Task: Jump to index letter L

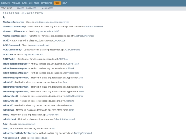Action: coord(21,13)
